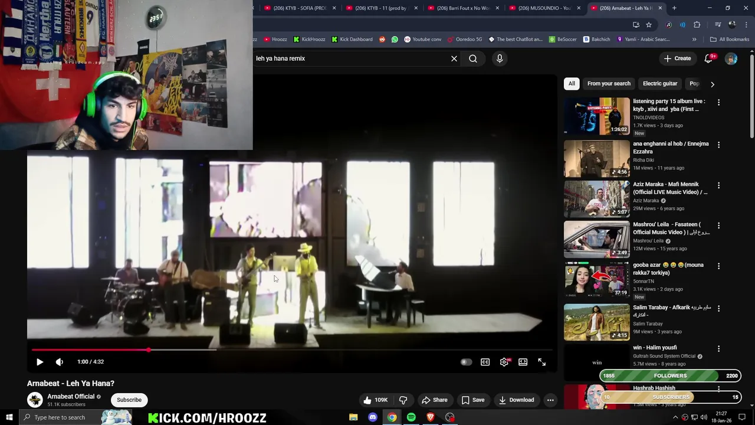Open Discord from taskbar
Image resolution: width=755 pixels, height=425 pixels.
click(373, 417)
